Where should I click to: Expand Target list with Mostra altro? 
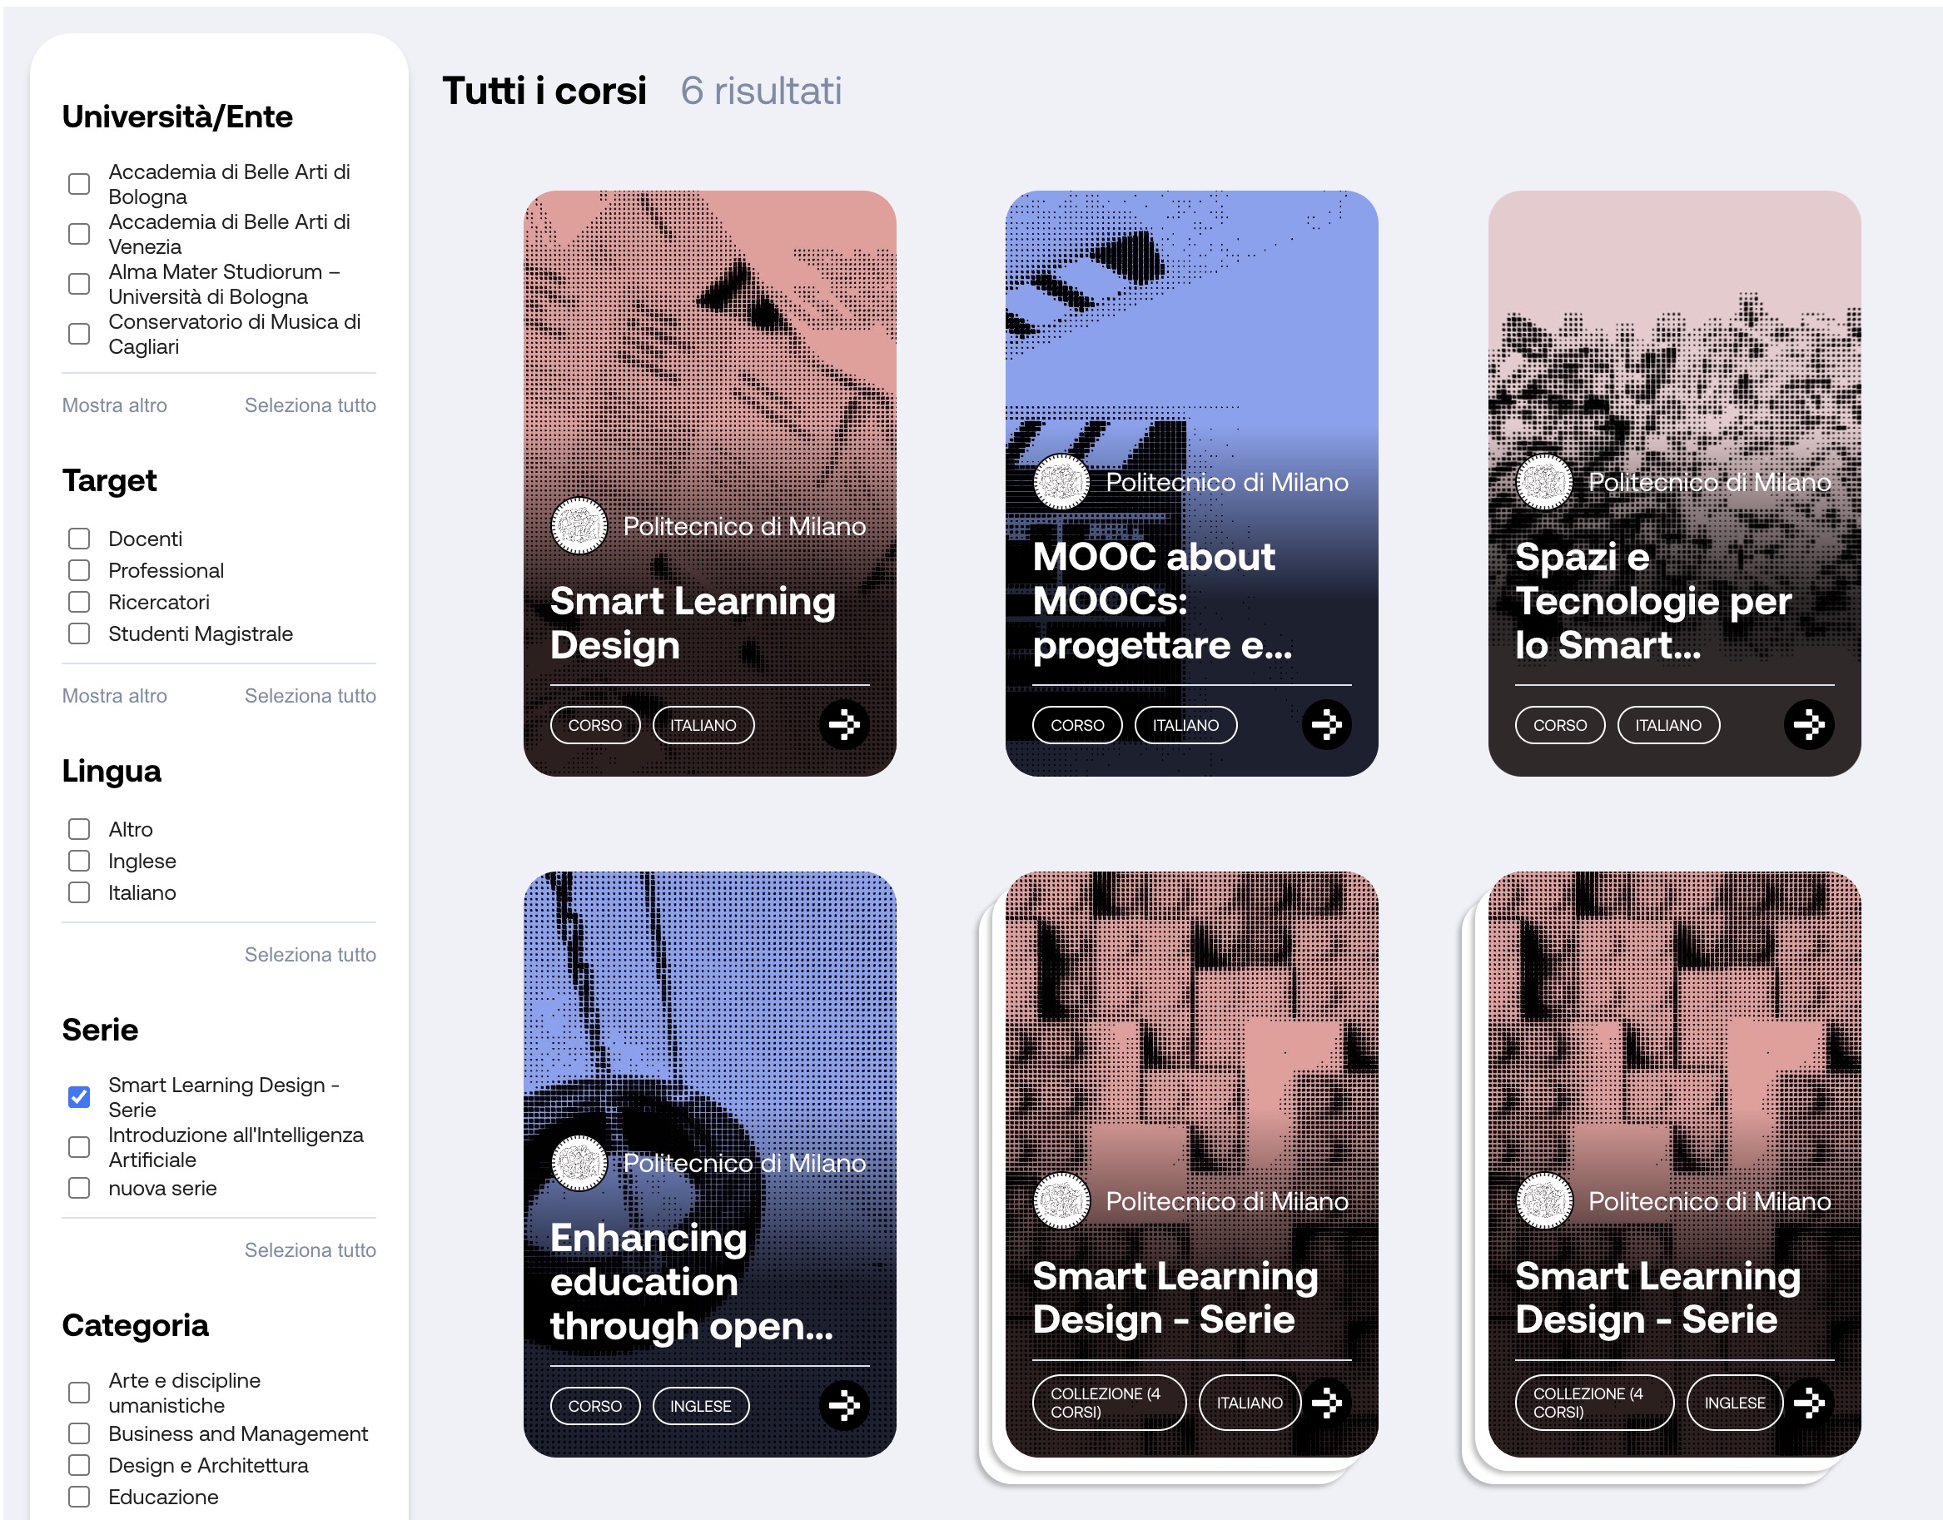114,696
